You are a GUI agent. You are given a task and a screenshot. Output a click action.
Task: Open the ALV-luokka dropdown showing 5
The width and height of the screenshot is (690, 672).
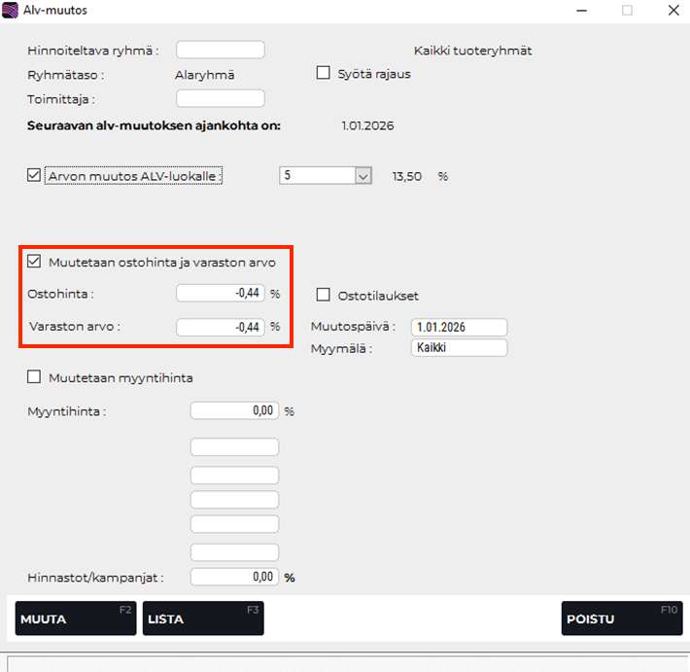click(363, 176)
